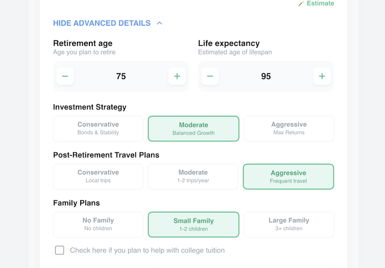The image size is (385, 268).
Task: Choose Aggressive Frequent travel option
Action: (x=288, y=176)
